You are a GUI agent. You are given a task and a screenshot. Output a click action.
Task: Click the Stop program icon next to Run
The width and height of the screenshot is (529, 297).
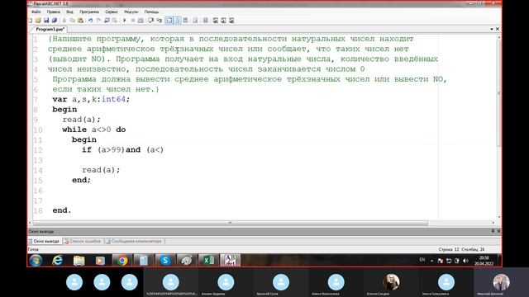tap(132, 21)
